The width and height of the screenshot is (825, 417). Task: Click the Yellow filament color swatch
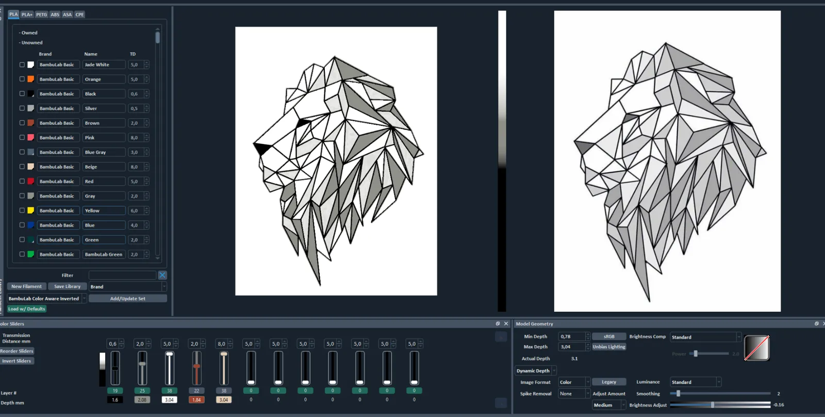(31, 211)
